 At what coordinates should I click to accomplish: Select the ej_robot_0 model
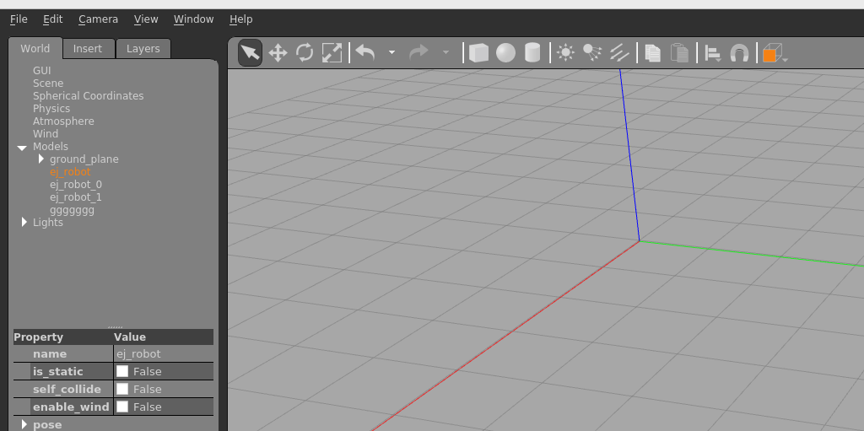click(x=76, y=185)
